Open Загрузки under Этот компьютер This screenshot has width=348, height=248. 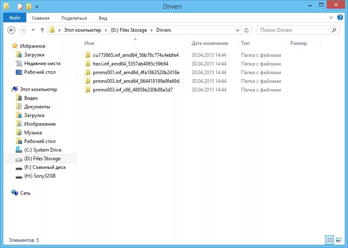pos(34,115)
